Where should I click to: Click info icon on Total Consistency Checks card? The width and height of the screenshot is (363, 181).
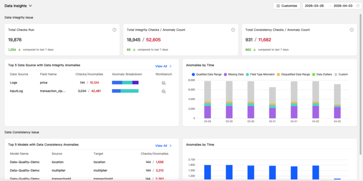point(352,30)
